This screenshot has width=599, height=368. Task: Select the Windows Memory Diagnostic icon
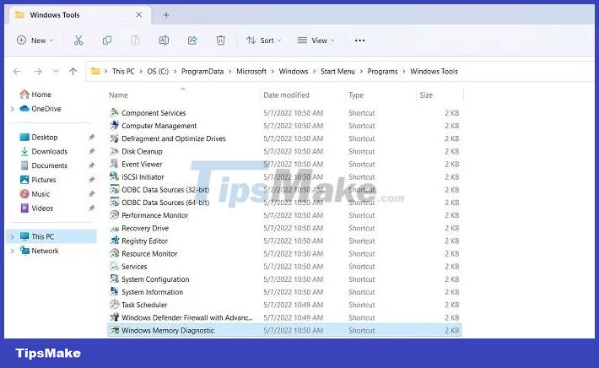click(x=114, y=330)
